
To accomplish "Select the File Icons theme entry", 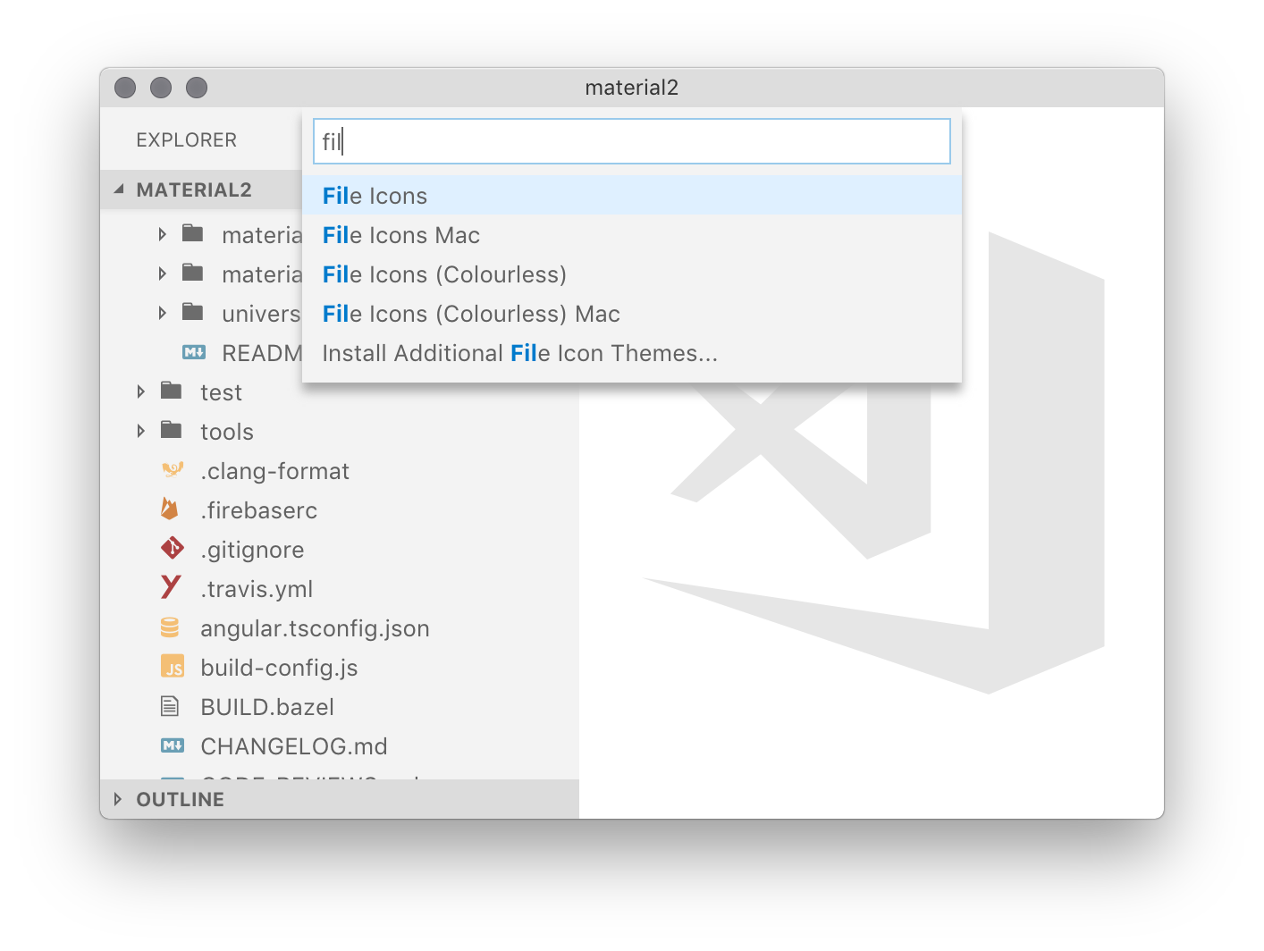I will point(375,195).
